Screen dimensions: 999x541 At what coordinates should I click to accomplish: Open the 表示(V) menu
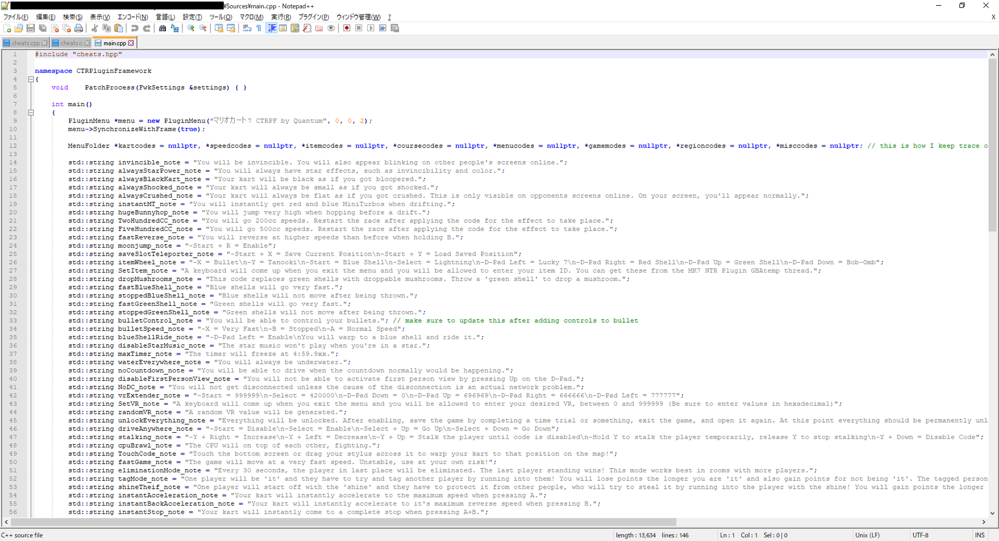[x=100, y=17]
